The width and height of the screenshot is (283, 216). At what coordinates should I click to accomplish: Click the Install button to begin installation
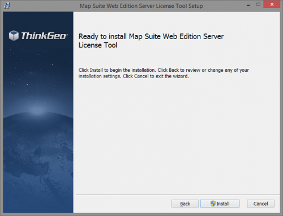pos(220,204)
